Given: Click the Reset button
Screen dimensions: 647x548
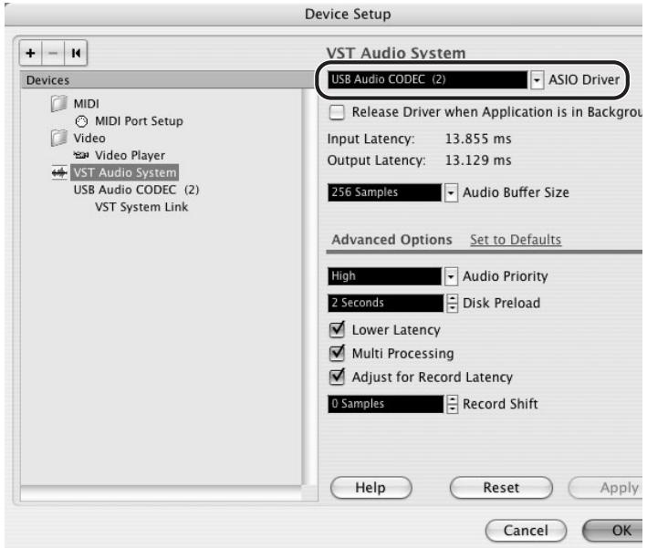Looking at the screenshot, I should click(501, 488).
